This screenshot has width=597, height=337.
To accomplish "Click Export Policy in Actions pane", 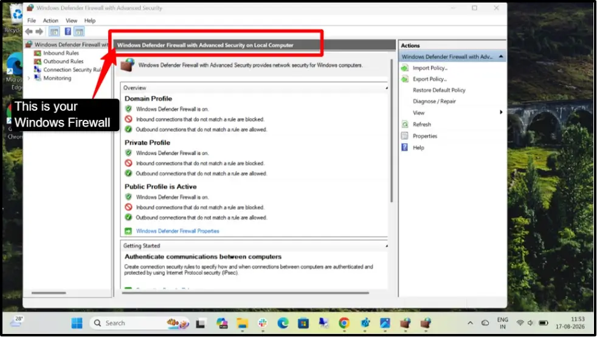I will click(x=430, y=79).
